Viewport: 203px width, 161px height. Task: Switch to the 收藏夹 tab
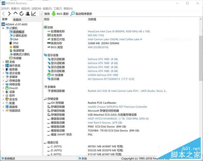point(17,20)
